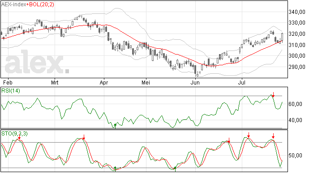Click the Jun label on the time axis
The height and width of the screenshot is (173, 309).
coord(195,83)
